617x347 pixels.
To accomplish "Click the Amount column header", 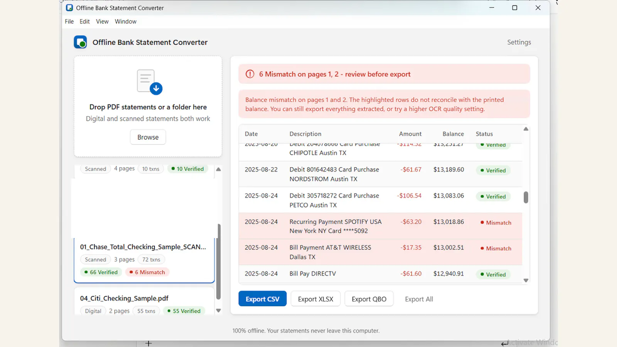I will 410,134.
